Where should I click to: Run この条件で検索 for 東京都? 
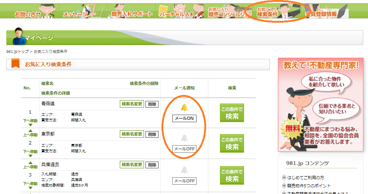(x=232, y=143)
